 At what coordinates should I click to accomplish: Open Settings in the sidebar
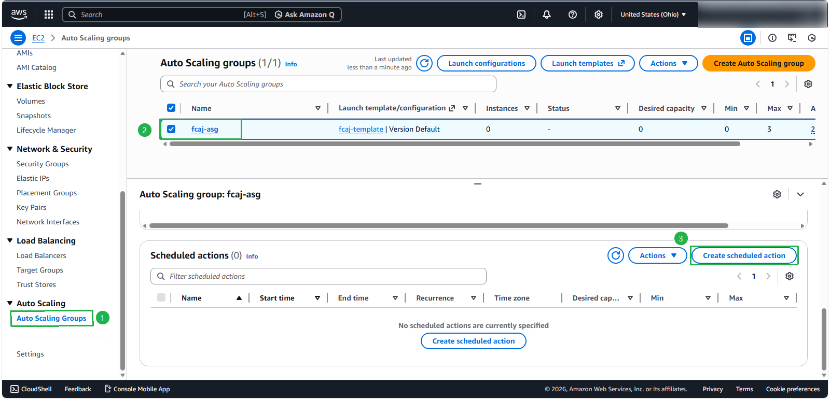point(30,354)
